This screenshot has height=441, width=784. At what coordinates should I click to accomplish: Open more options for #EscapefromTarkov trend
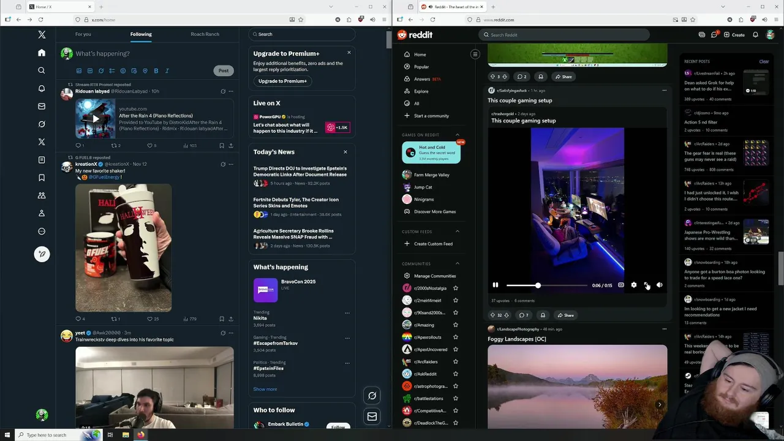[347, 338]
